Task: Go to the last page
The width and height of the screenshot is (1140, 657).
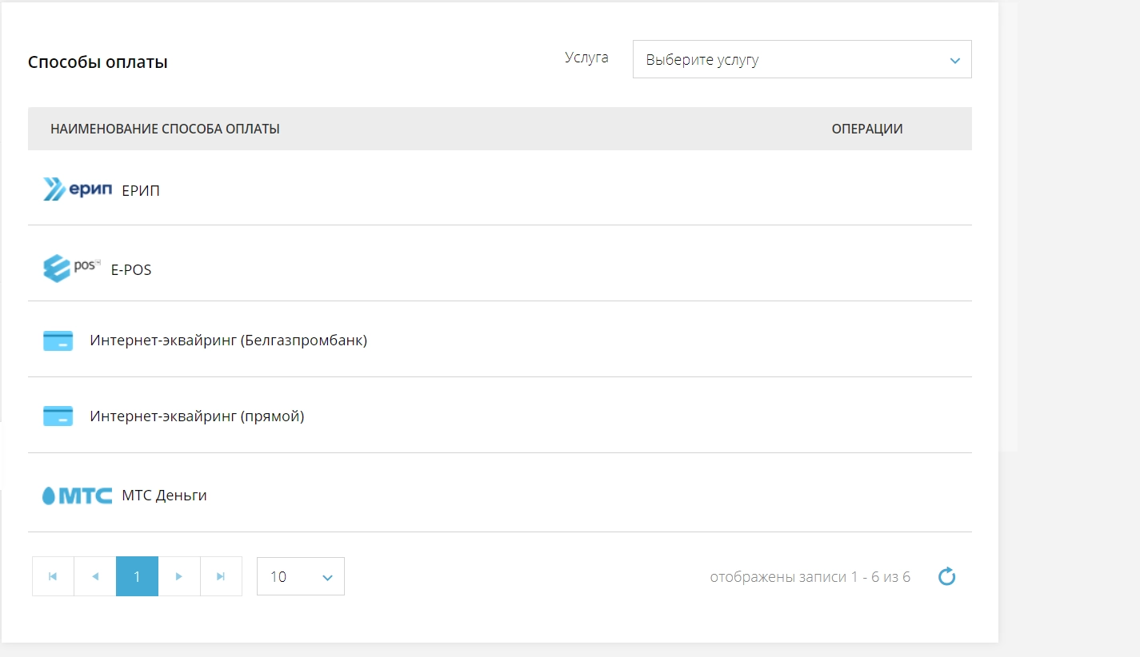Action: 221,576
